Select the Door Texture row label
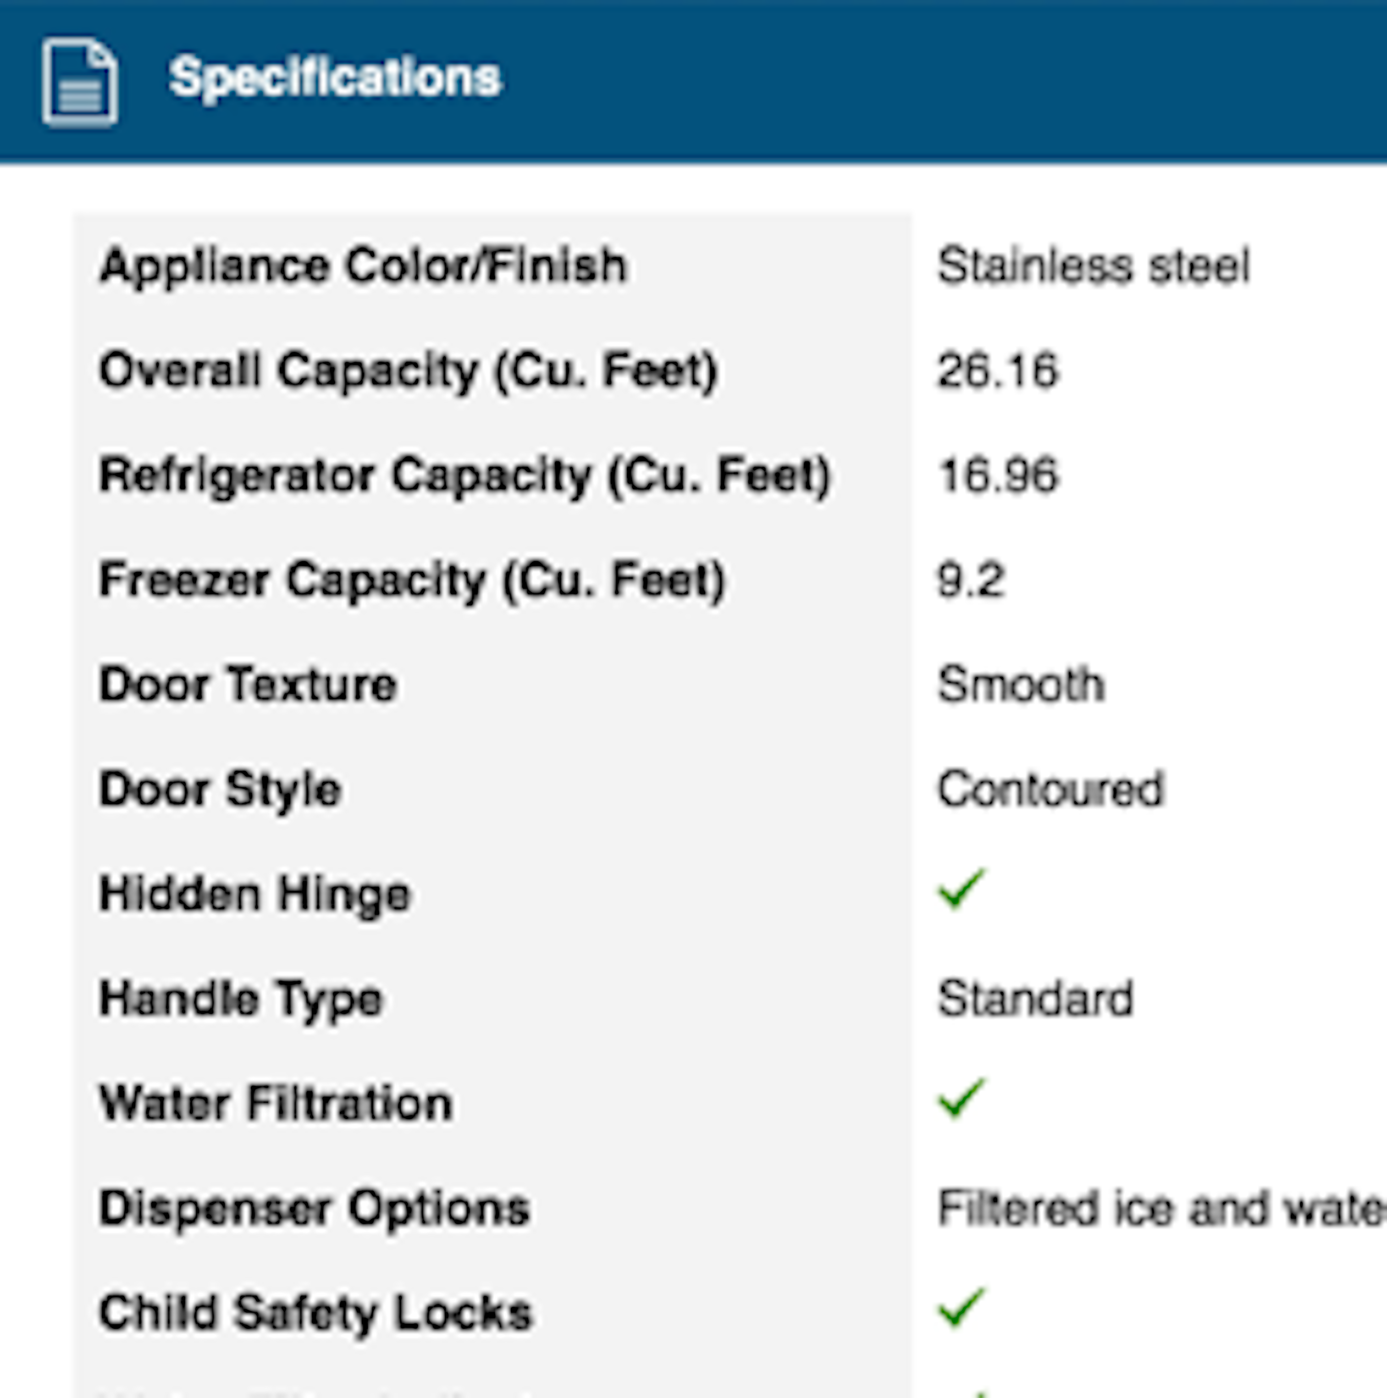 (247, 684)
